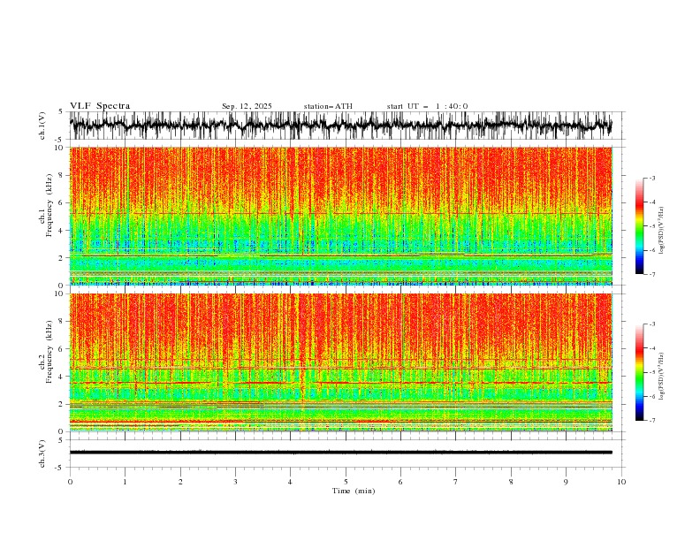This screenshot has height=541, width=700.
Task: Click time axis tick label "10"
Action: pyautogui.click(x=621, y=482)
